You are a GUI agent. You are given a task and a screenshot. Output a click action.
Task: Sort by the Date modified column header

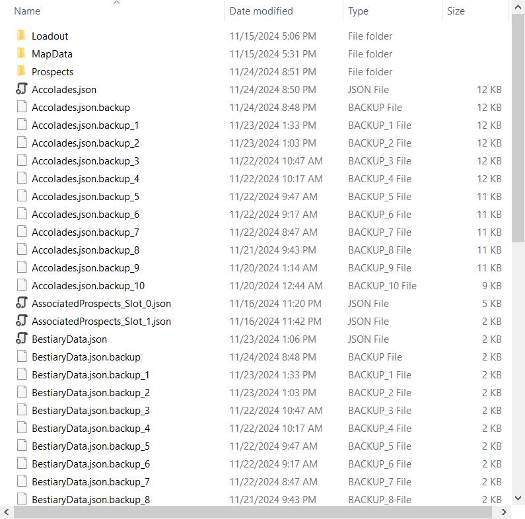(261, 11)
